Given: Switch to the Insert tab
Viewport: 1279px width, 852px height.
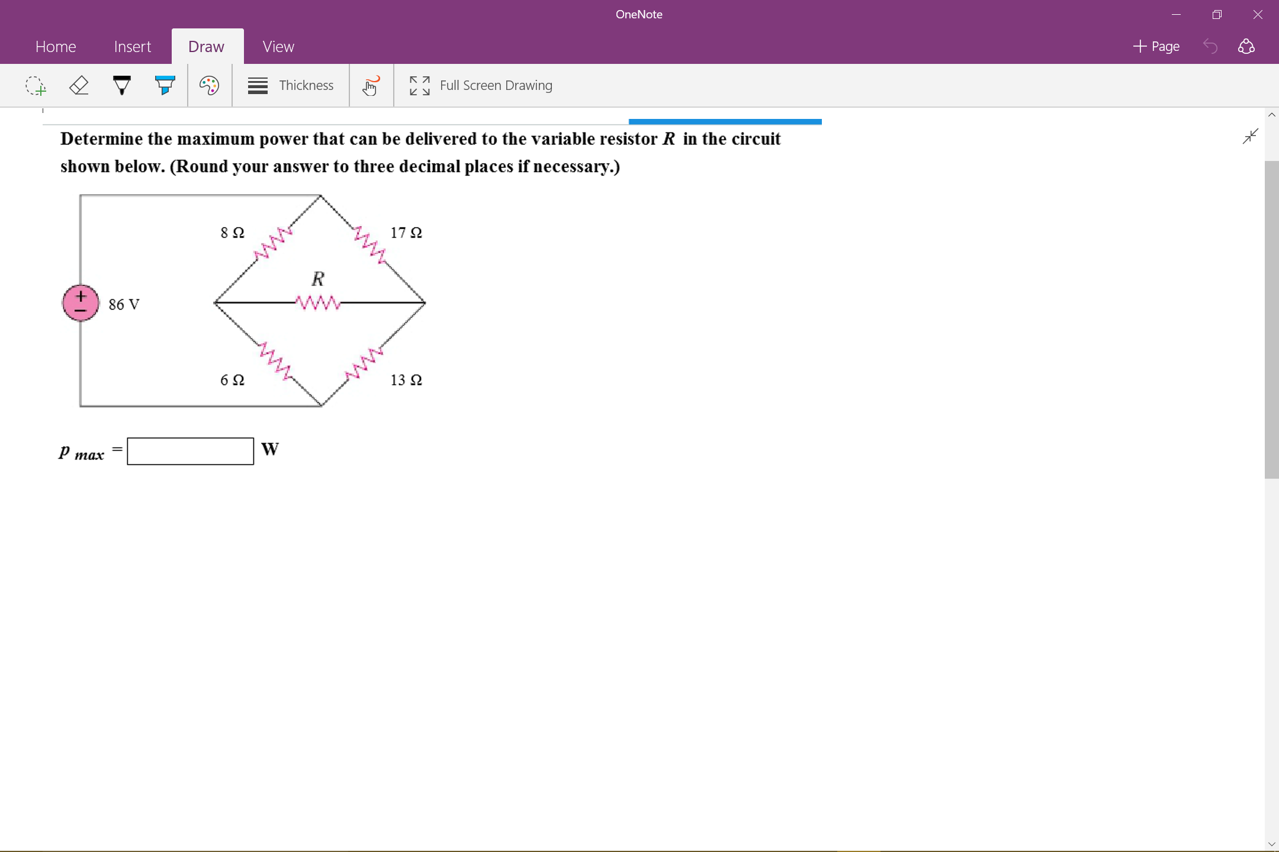Looking at the screenshot, I should pos(133,46).
